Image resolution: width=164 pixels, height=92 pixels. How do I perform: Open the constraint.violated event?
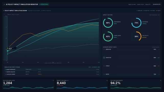[x=52, y=74]
